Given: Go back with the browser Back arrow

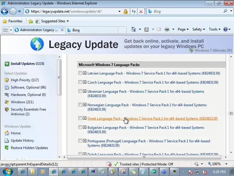Looking at the screenshot, I should [x=4, y=11].
